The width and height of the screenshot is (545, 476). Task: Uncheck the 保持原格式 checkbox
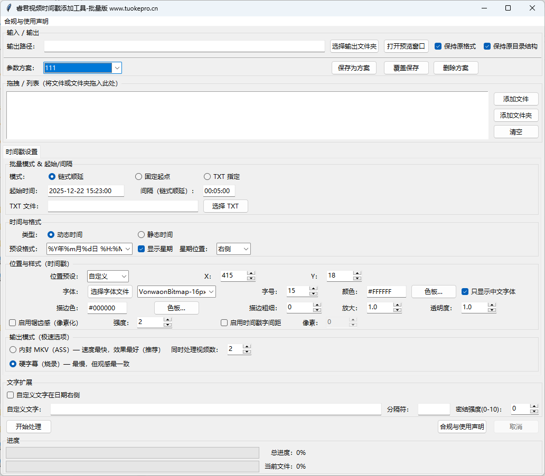(x=438, y=46)
